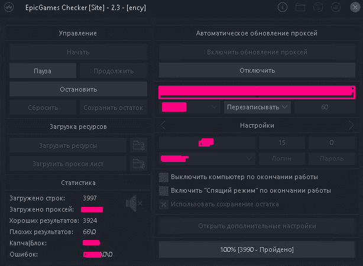Toggle Использовать сохранение остатка checkbox
363x266 pixels.
pyautogui.click(x=164, y=205)
